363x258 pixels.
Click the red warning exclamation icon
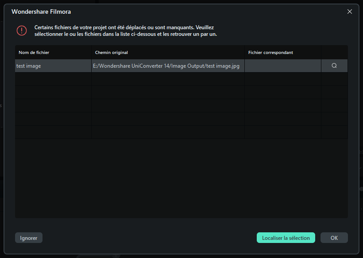(22, 31)
